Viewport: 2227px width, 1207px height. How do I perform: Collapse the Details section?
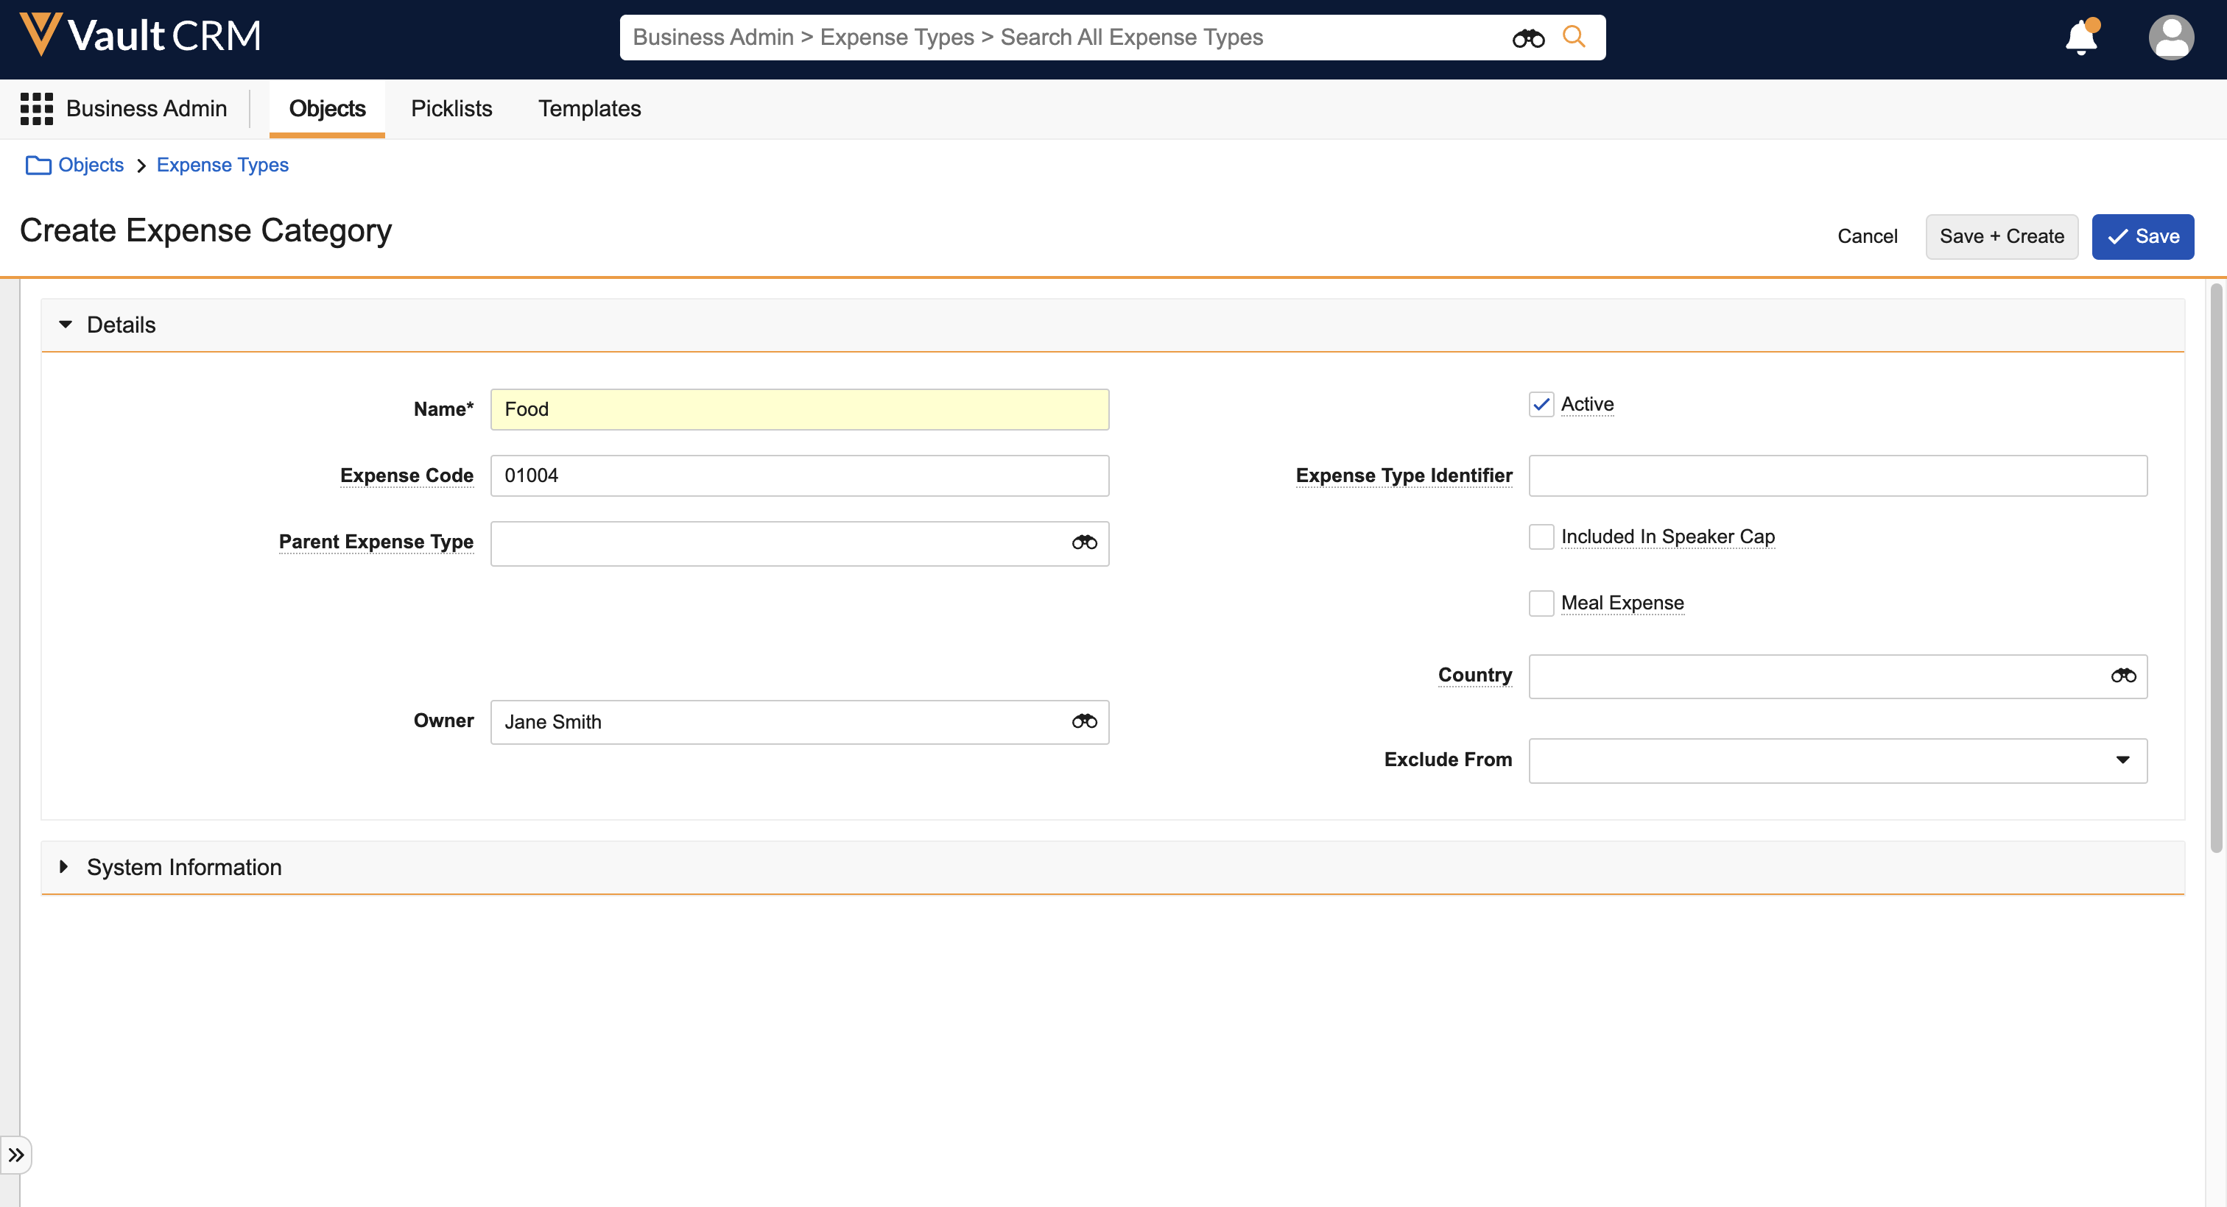66,325
